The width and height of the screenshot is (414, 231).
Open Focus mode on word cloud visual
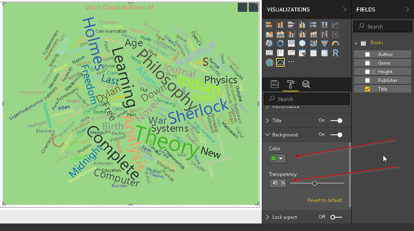click(x=242, y=7)
